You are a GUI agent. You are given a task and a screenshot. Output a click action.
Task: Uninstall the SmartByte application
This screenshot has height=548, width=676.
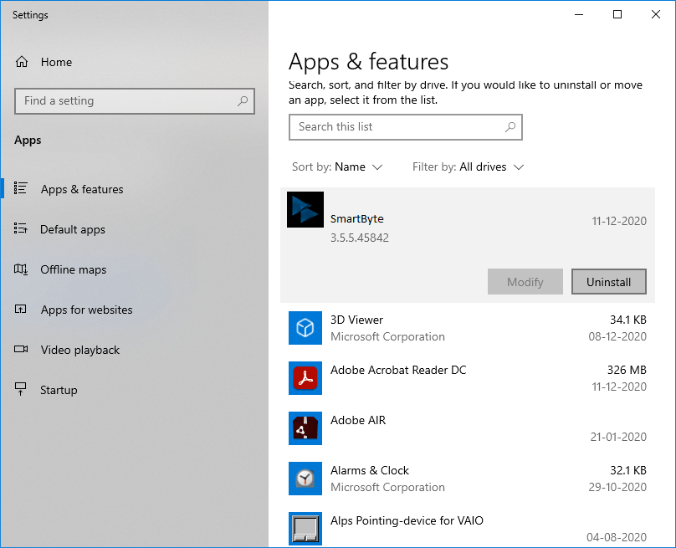pyautogui.click(x=608, y=281)
